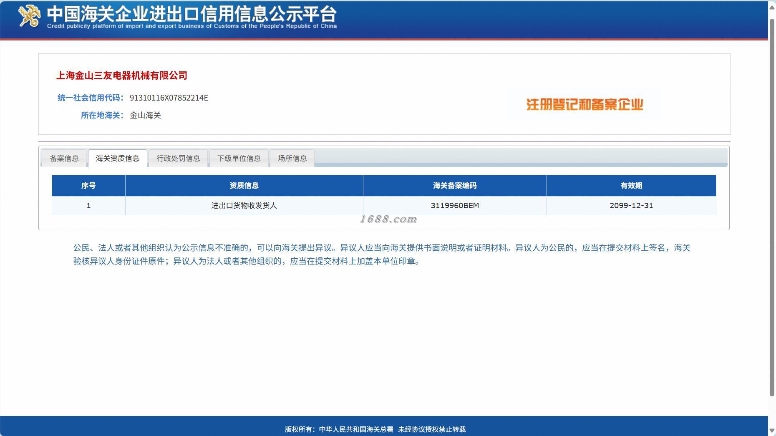This screenshot has height=436, width=776.
Task: Click the 序号 column header
Action: [88, 186]
